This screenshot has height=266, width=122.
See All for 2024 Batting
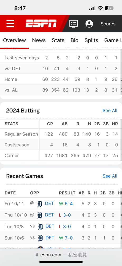click(x=110, y=110)
